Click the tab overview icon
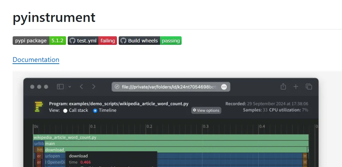 [x=309, y=87]
